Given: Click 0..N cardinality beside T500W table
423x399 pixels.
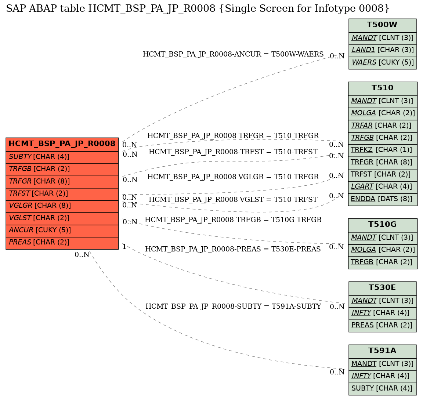Looking at the screenshot, I should pos(337,56).
